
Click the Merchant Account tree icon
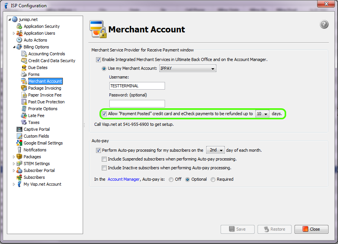tap(24, 81)
